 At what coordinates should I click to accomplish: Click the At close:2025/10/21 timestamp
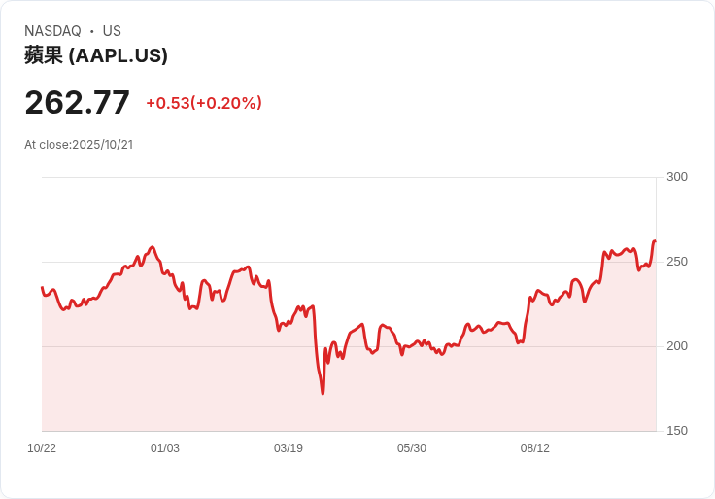tap(79, 145)
